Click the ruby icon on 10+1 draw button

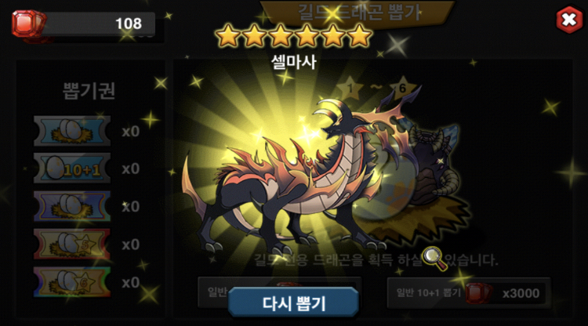[479, 293]
